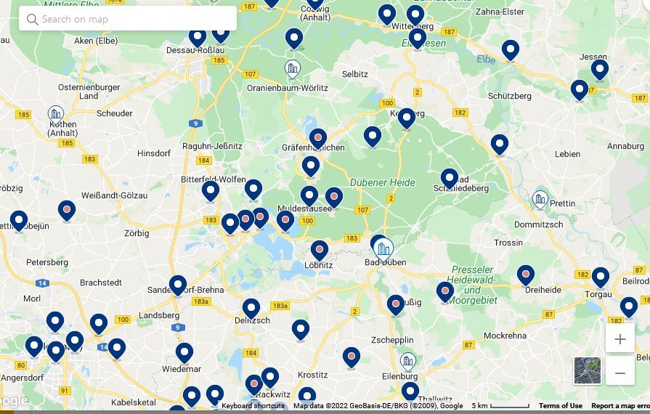Screen dimensions: 650x414
Task: Select the pin marker at Jessen
Action: point(600,70)
